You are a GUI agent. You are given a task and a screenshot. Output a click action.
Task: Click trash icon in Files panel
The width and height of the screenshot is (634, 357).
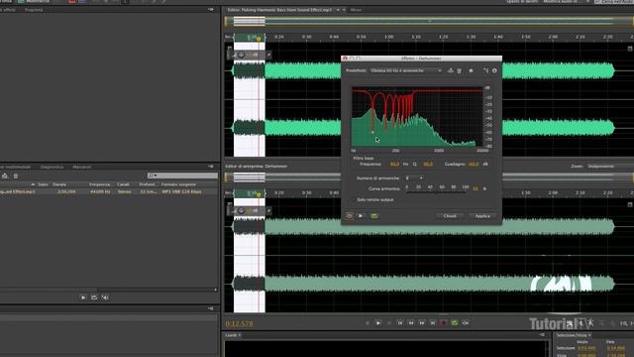[16, 176]
